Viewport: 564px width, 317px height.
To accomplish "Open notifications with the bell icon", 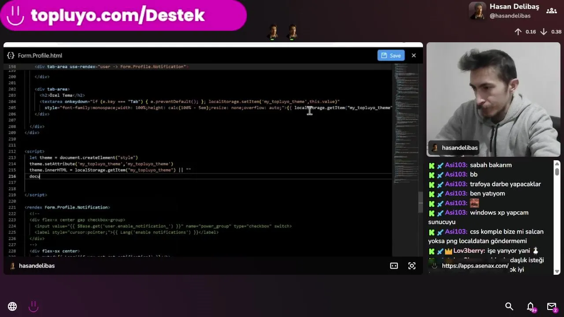I will pyautogui.click(x=531, y=306).
